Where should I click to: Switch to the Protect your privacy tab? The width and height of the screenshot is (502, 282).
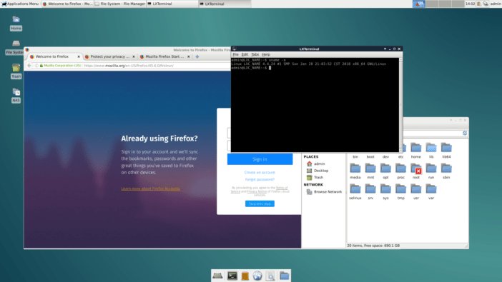coord(109,56)
